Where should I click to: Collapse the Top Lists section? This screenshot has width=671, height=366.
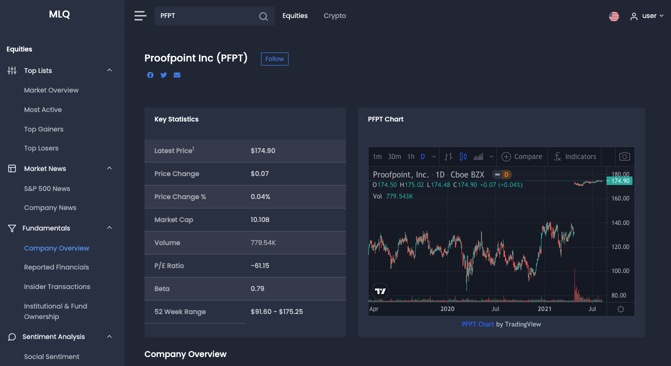[x=109, y=70]
